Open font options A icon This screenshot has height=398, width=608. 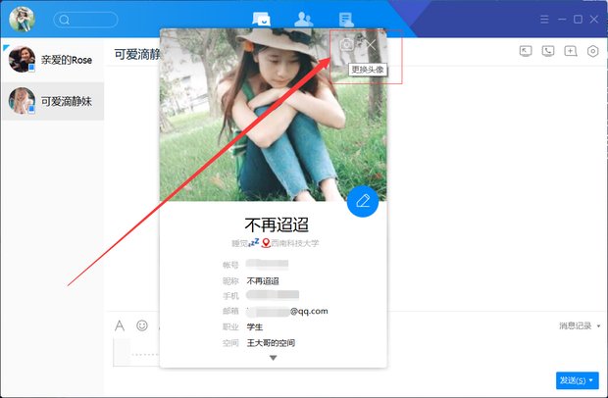[120, 325]
